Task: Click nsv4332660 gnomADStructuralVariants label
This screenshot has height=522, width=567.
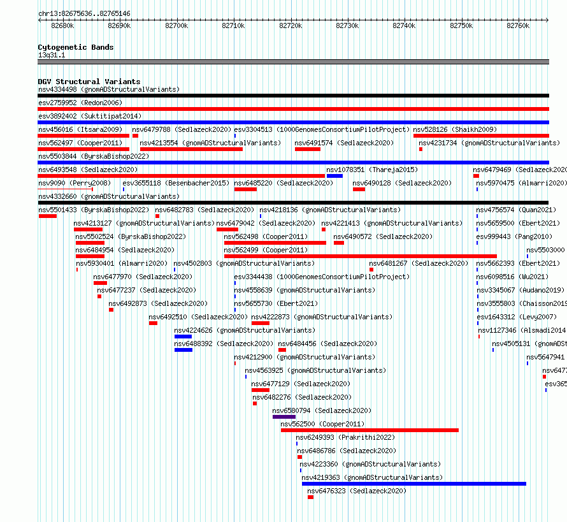Action: [109, 196]
